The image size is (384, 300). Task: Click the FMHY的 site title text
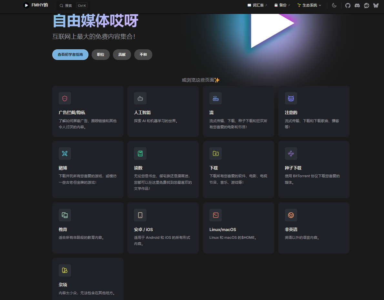[x=40, y=5]
